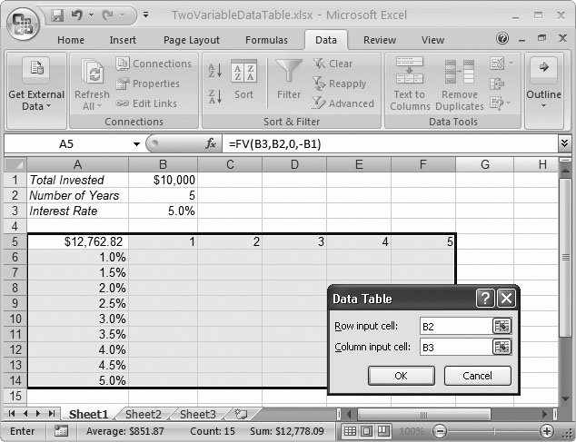Switch to the Formulas ribbon tab
Image resolution: width=576 pixels, height=442 pixels.
coord(266,40)
